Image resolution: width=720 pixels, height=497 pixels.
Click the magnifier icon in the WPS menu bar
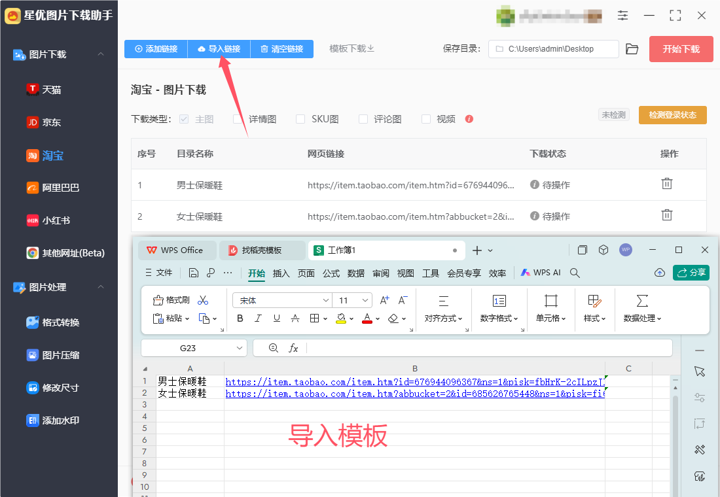pos(575,273)
